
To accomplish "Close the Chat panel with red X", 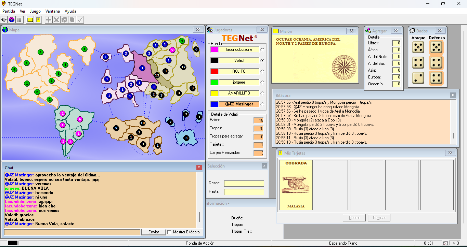I will pos(199,168).
